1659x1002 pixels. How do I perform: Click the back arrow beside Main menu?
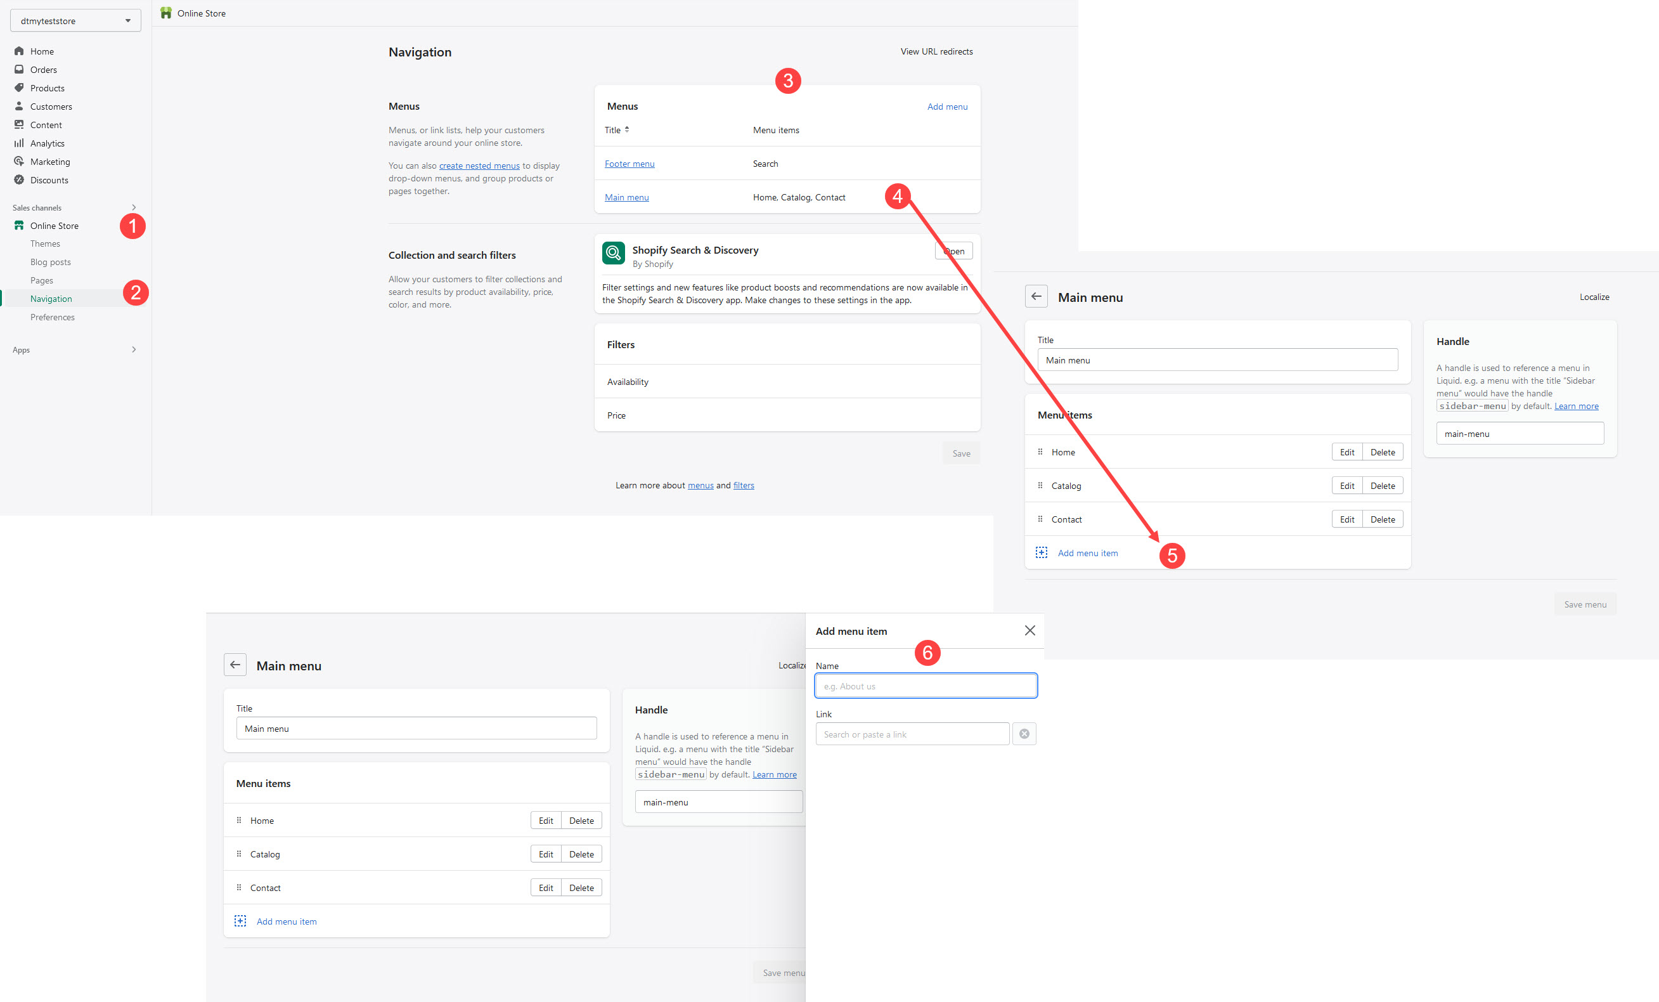(x=1036, y=297)
